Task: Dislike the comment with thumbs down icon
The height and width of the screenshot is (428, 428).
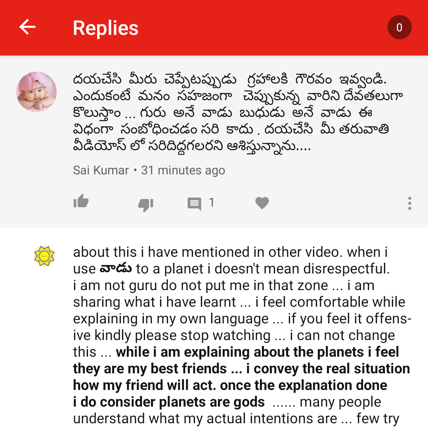Action: point(146,204)
